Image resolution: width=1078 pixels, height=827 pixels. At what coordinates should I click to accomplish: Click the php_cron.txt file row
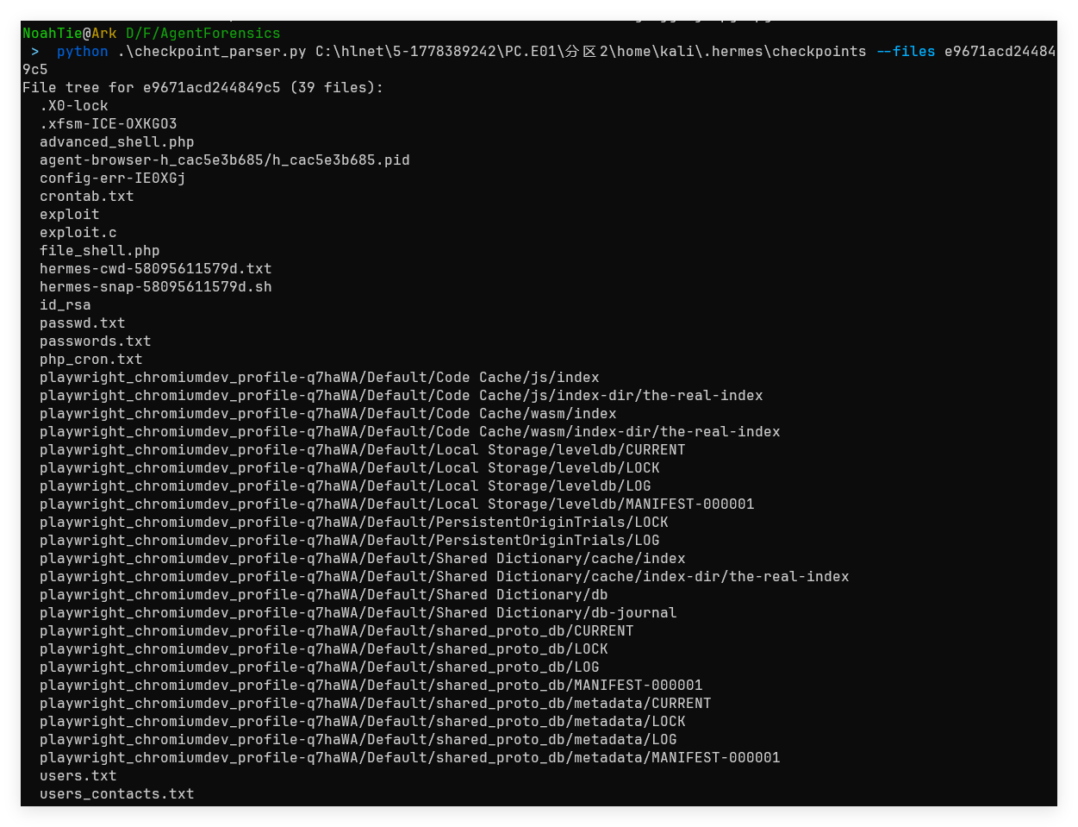coord(91,360)
